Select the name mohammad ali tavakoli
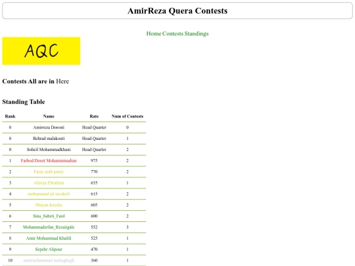This screenshot has width=355, height=266. point(49,194)
